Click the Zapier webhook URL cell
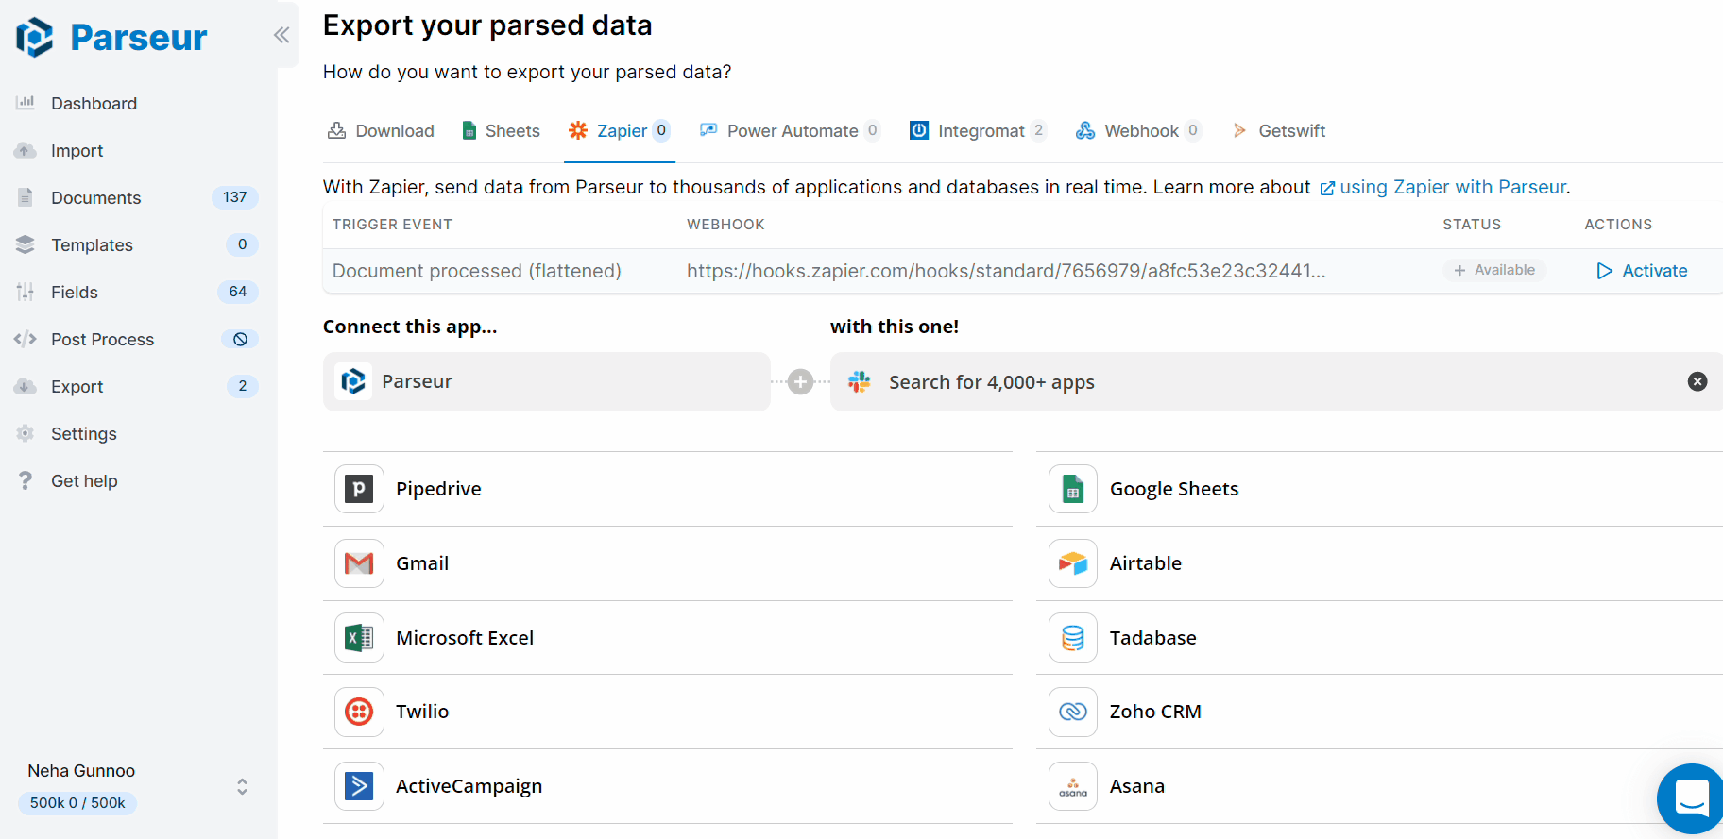 coord(1006,271)
